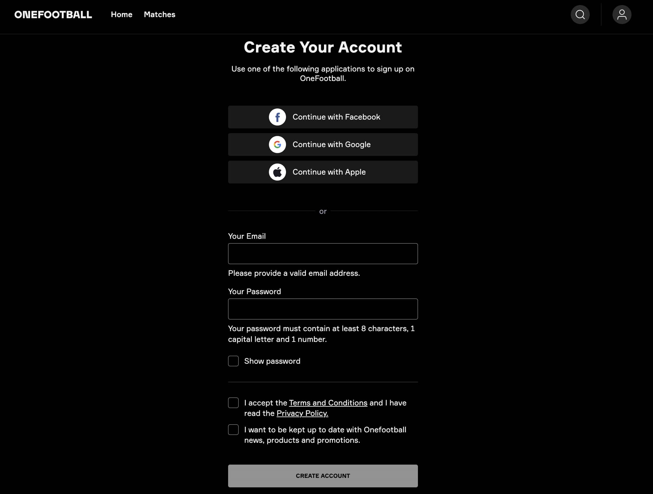
Task: Enable the Show password checkbox
Action: (233, 361)
